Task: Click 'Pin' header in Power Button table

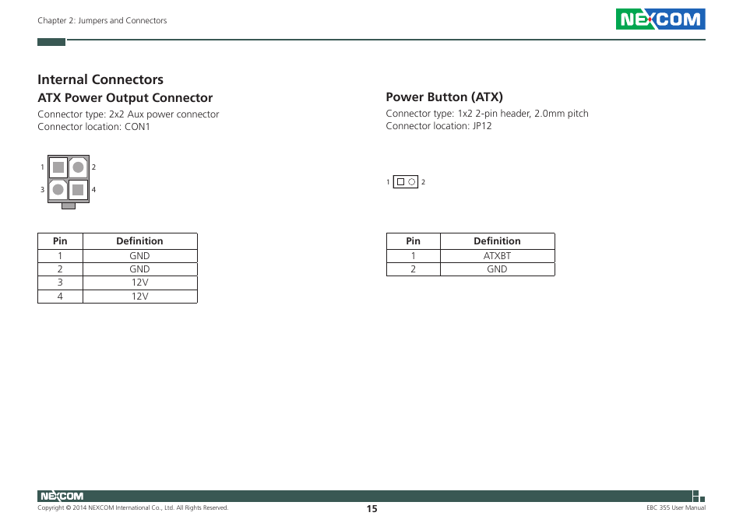Action: pos(414,241)
